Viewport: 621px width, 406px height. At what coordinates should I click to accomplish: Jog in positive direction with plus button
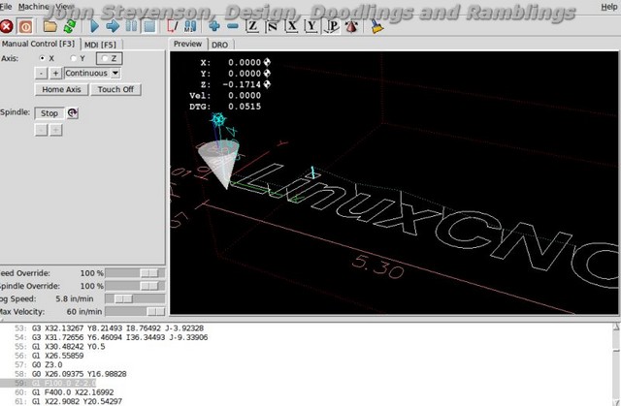[x=56, y=73]
